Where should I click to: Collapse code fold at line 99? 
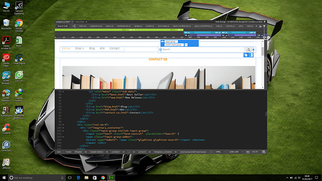(x=63, y=125)
